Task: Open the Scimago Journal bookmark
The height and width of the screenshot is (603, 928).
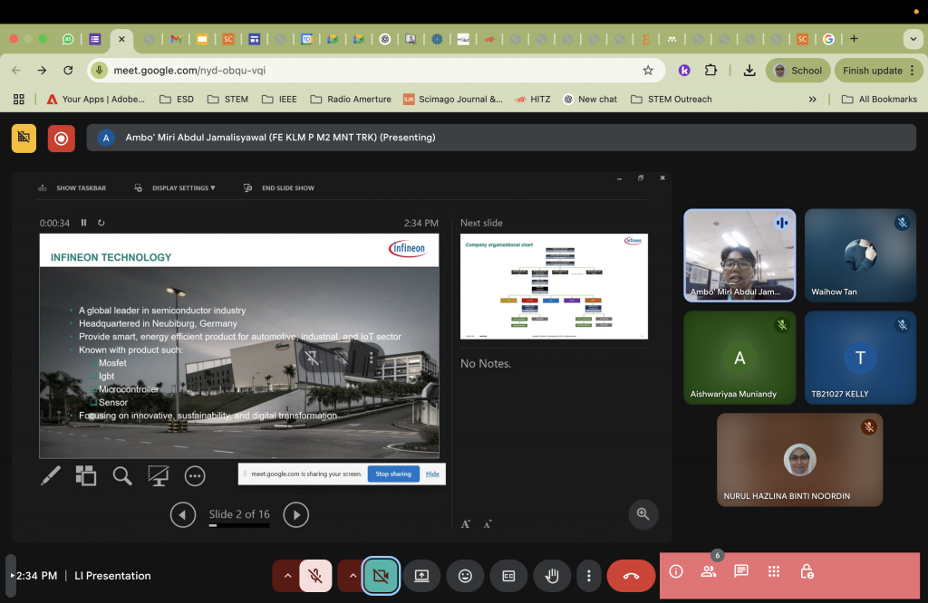Action: point(453,100)
